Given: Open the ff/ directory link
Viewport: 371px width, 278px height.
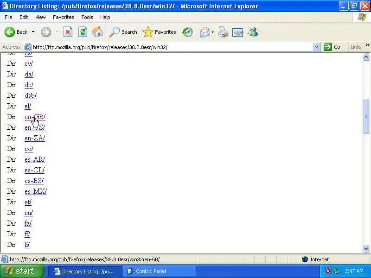Looking at the screenshot, I should 27,234.
